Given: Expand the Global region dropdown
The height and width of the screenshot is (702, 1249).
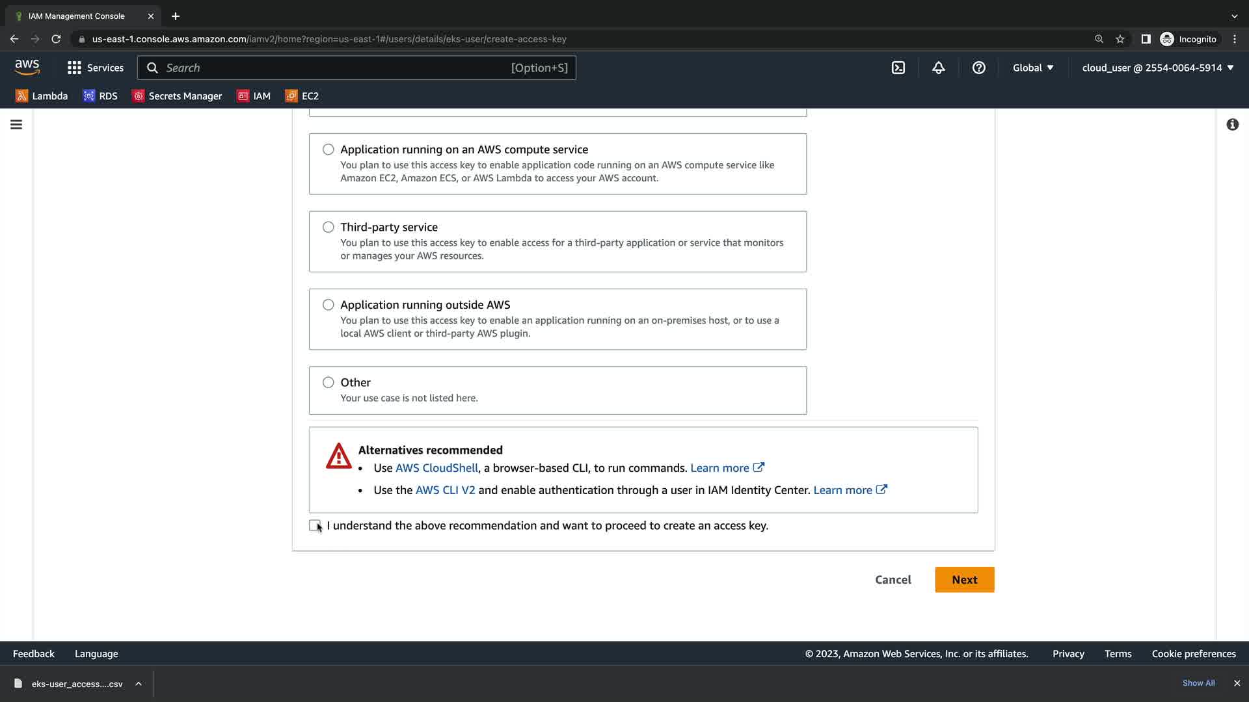Looking at the screenshot, I should point(1032,68).
